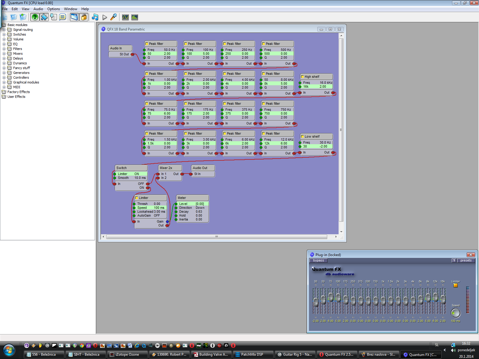Switch to PatchMix DSP taskbar button
The height and width of the screenshot is (359, 479).
point(253,355)
